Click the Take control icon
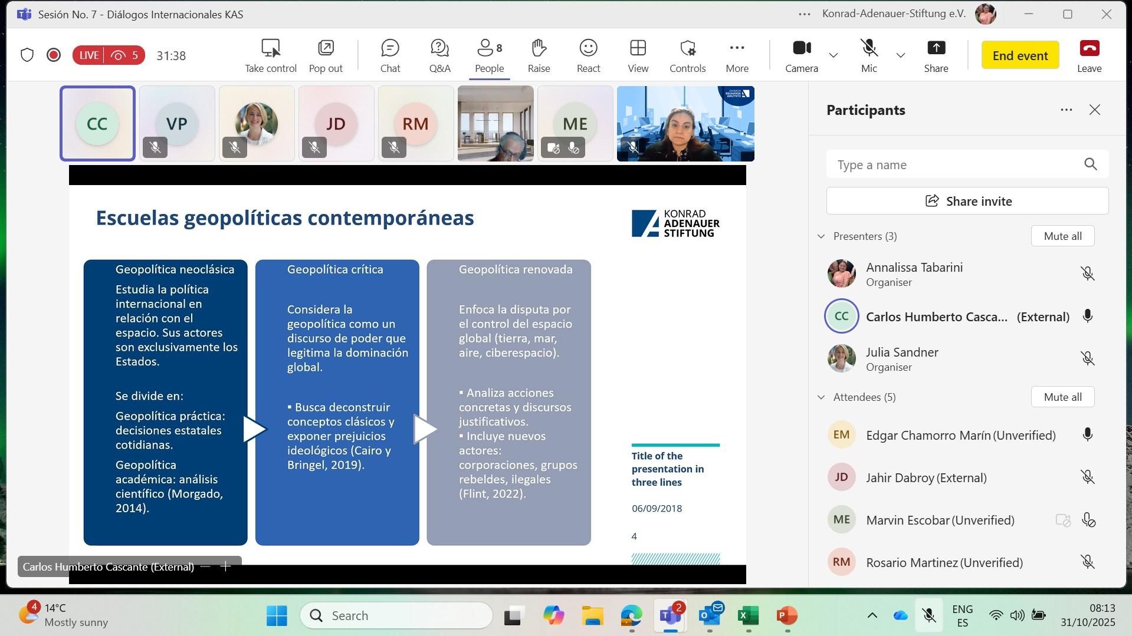 [x=270, y=55]
